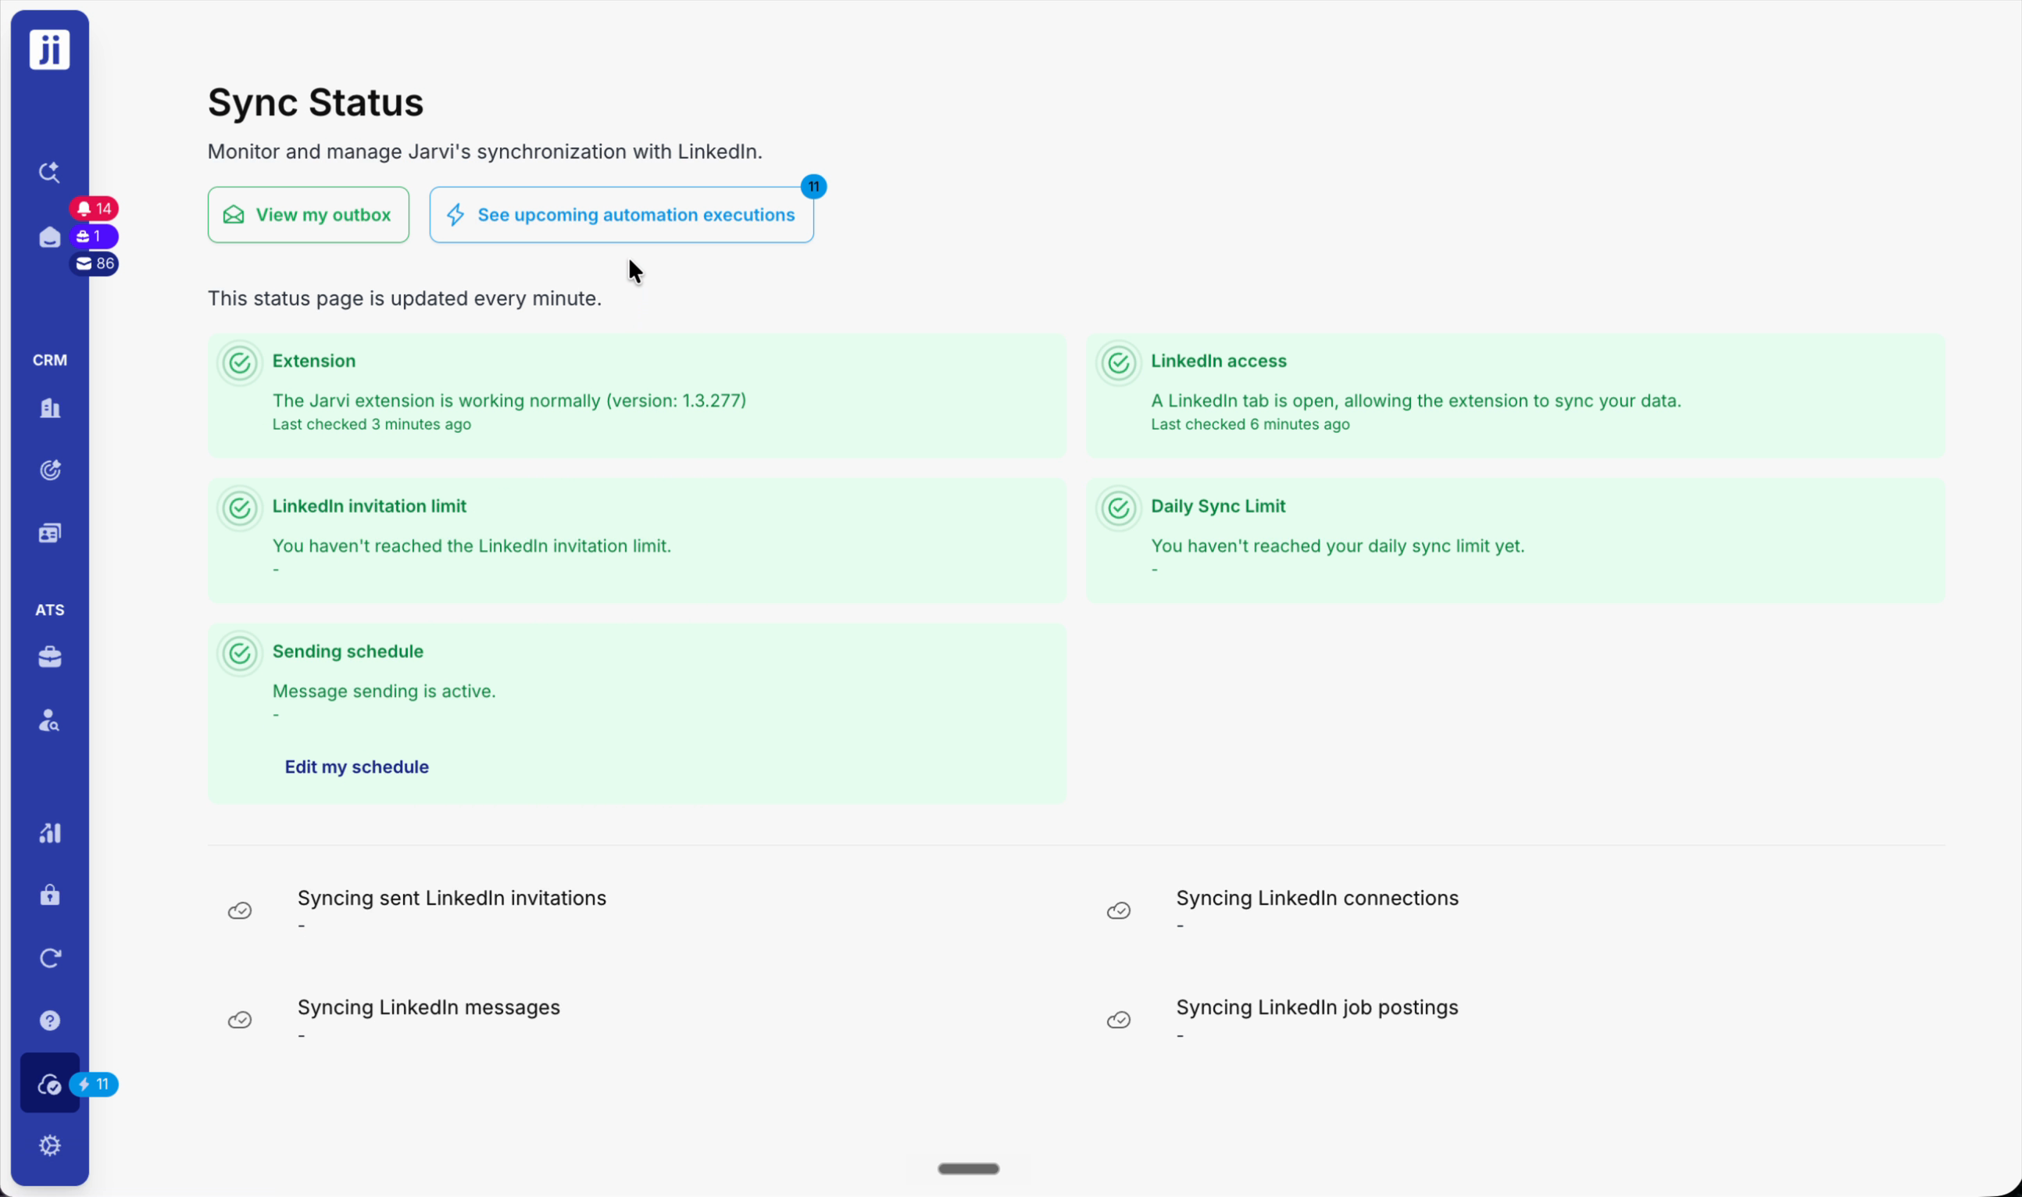Open the ATS candidate search icon

click(50, 720)
